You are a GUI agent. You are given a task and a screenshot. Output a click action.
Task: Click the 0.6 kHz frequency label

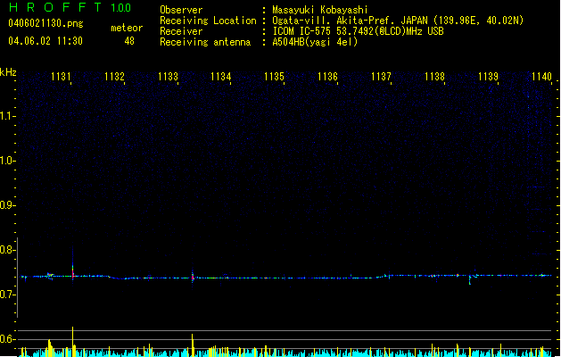tap(7, 339)
